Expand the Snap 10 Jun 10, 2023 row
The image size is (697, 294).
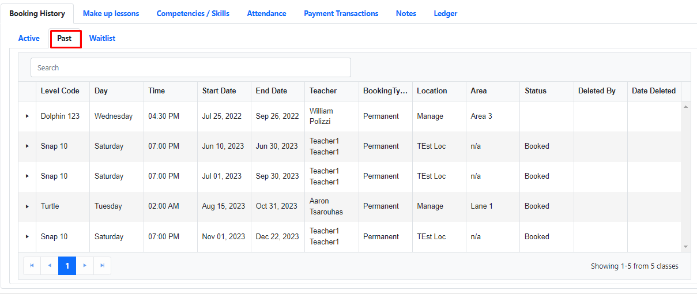[x=27, y=146]
